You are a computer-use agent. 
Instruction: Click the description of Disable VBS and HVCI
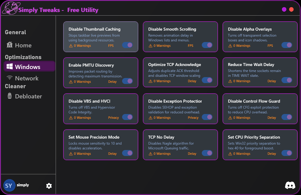click(92, 110)
